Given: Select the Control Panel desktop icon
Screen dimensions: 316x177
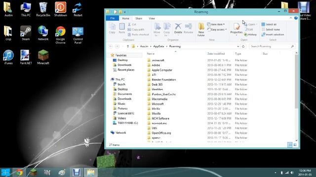Looking at the screenshot, I should (x=78, y=35).
